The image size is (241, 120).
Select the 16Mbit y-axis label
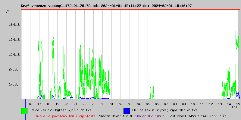click(x=14, y=25)
